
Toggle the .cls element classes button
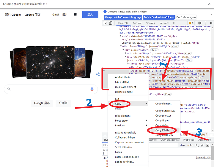[190, 145]
